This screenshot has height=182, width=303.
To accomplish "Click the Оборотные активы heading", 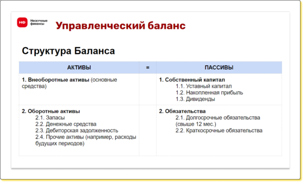I will [51, 111].
